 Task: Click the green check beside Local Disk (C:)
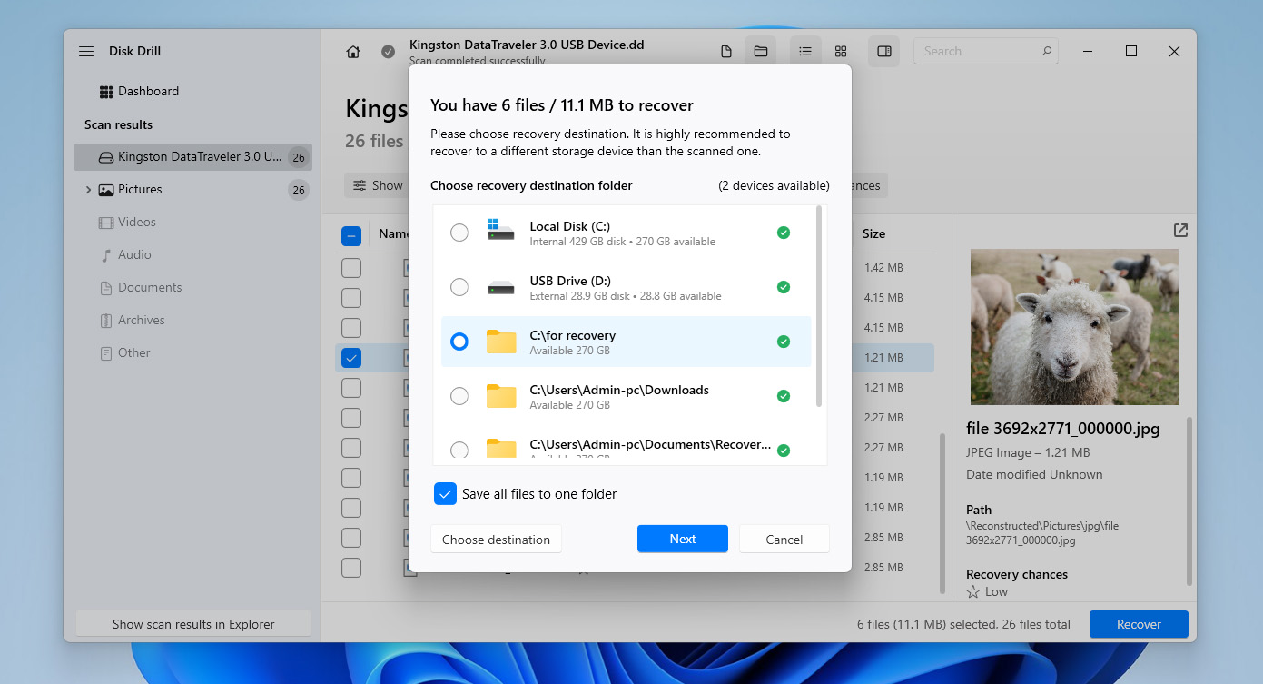[784, 233]
